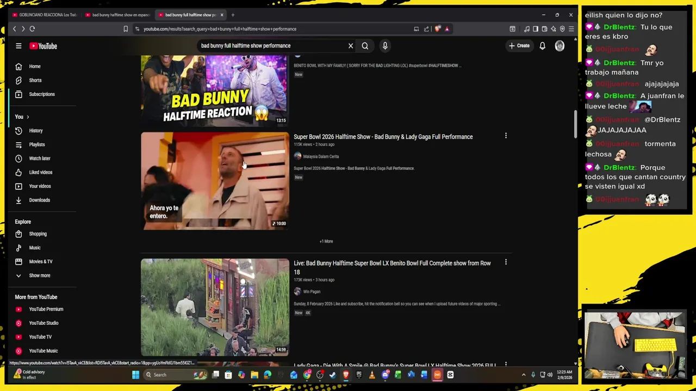Open Brave Shields lion icon

(438, 29)
